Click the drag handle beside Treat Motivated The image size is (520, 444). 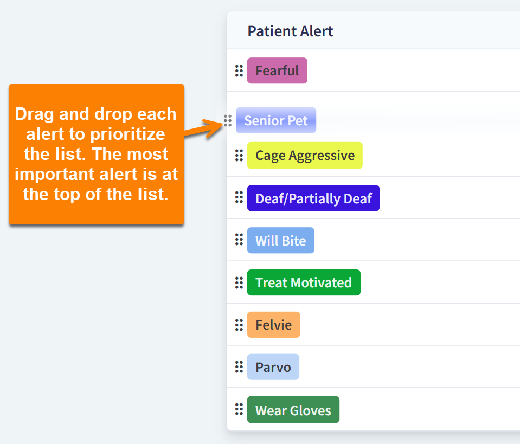click(239, 282)
